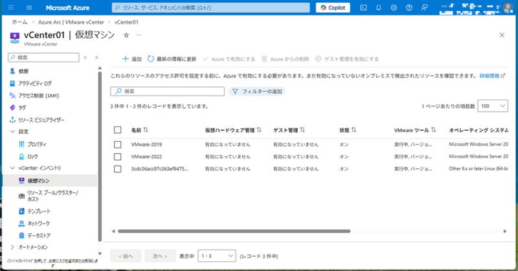Click the sidebar vertical scrollbar
The height and width of the screenshot is (271, 518).
(100, 157)
